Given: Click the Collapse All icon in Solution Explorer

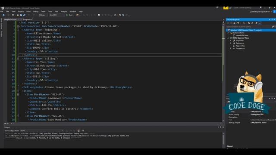Looking at the screenshot, I should (252, 23).
